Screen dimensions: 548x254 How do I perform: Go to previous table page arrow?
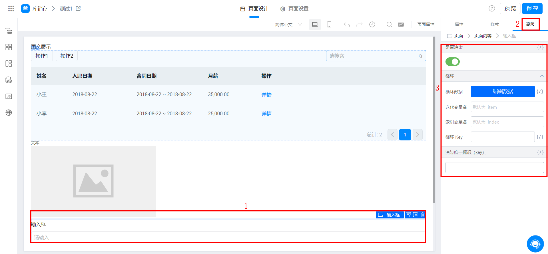392,135
